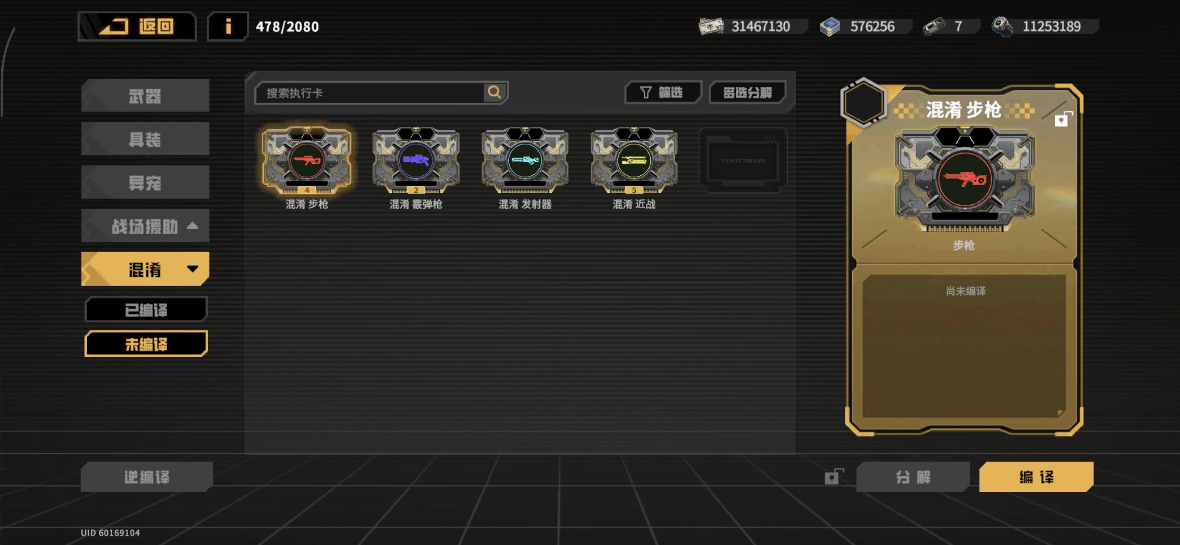The height and width of the screenshot is (545, 1180).
Task: Focus the 搜索执行卡 search field
Action: pyautogui.click(x=369, y=93)
